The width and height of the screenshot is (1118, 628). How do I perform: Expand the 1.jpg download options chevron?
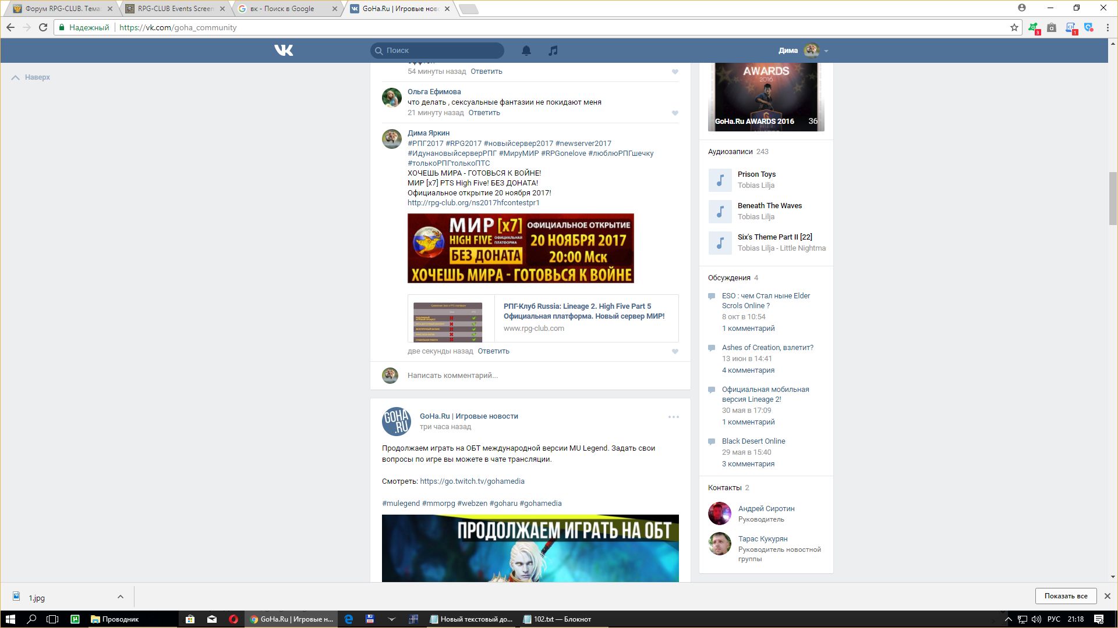[120, 597]
